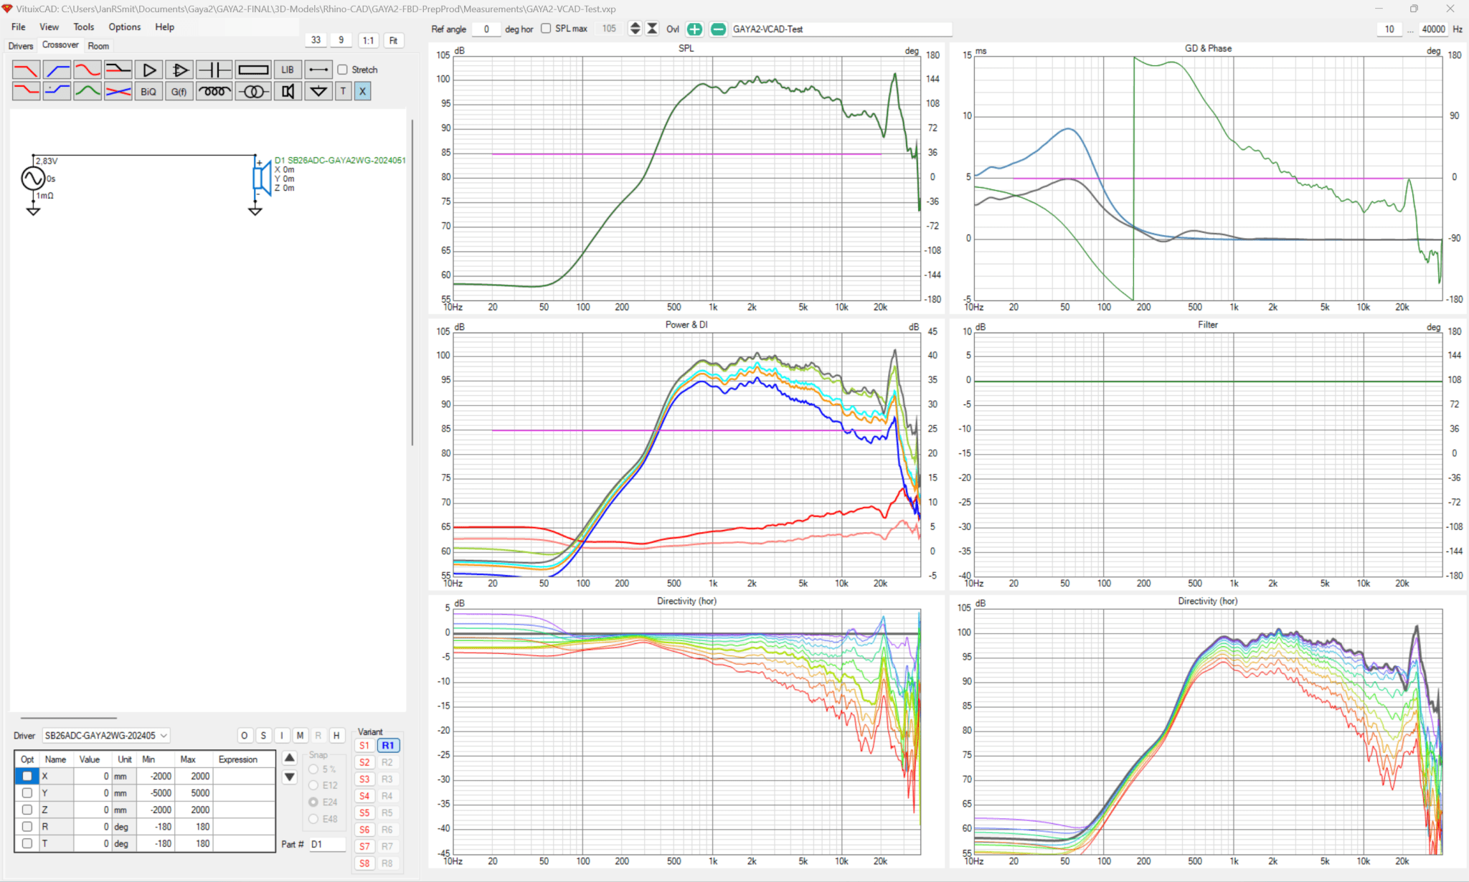
Task: Click the Part # field showing D1
Action: tap(327, 844)
